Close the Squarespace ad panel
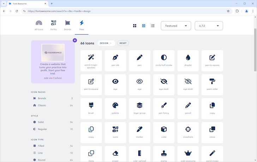The image size is (257, 162). (75, 40)
